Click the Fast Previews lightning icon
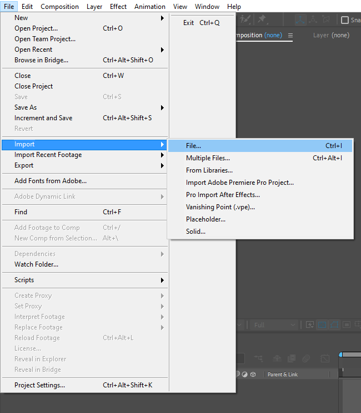 (310, 325)
